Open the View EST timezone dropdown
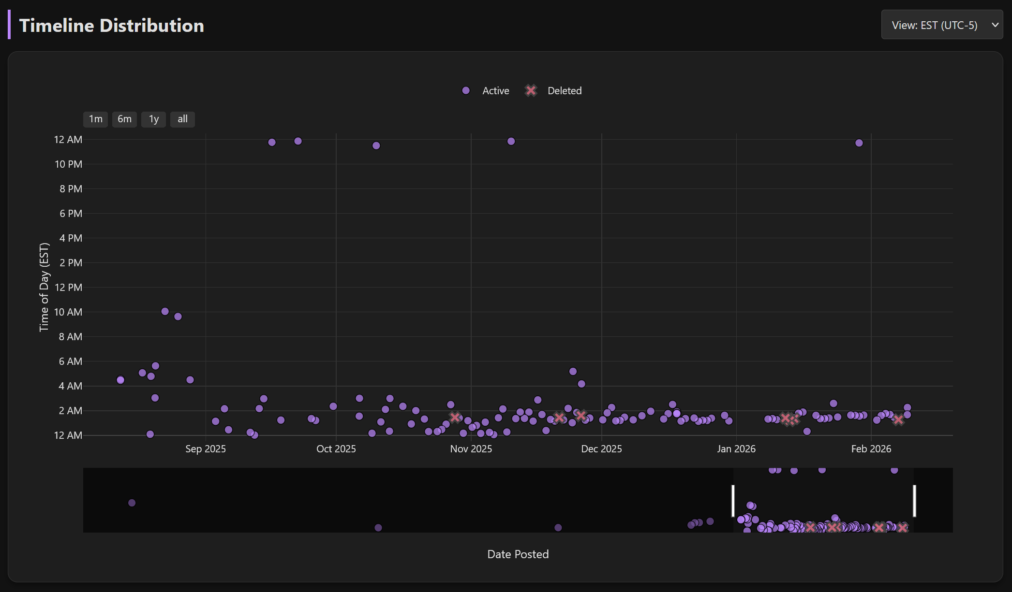This screenshot has width=1012, height=592. (x=935, y=25)
